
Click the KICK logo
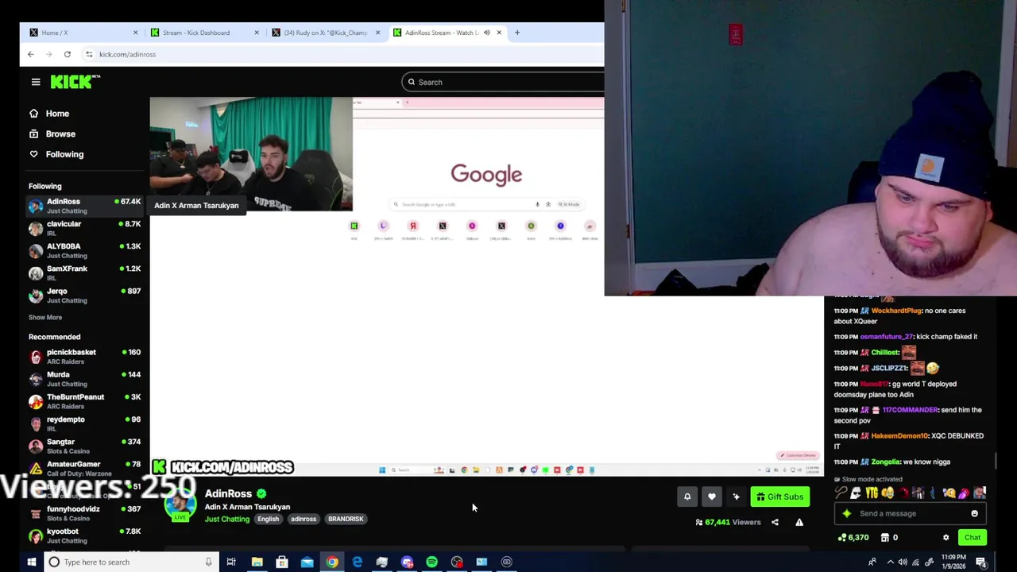click(x=75, y=81)
